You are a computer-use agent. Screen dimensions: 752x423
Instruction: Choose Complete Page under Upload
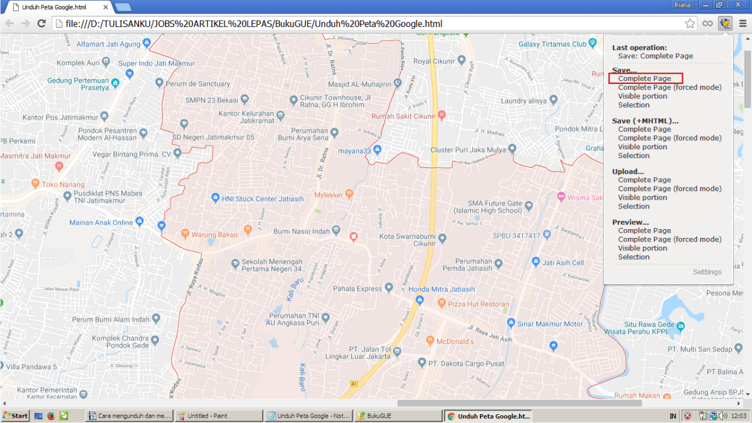pyautogui.click(x=644, y=180)
